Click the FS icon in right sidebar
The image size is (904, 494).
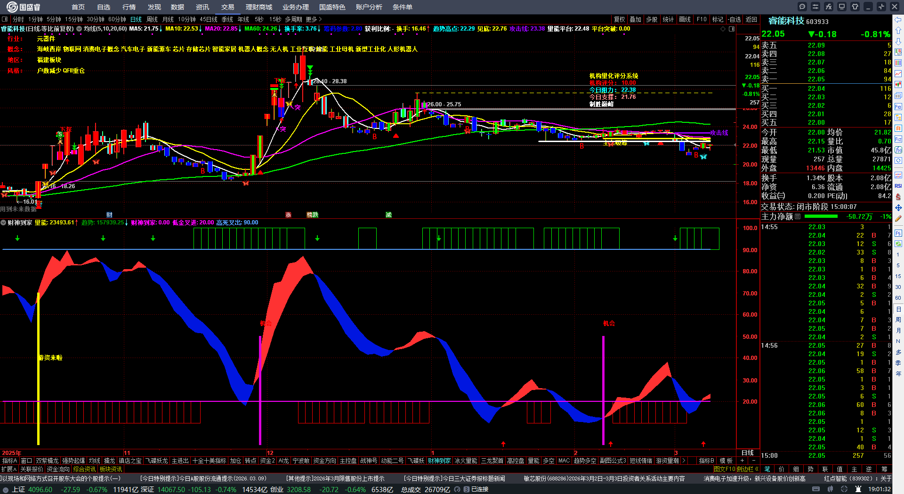(x=898, y=233)
